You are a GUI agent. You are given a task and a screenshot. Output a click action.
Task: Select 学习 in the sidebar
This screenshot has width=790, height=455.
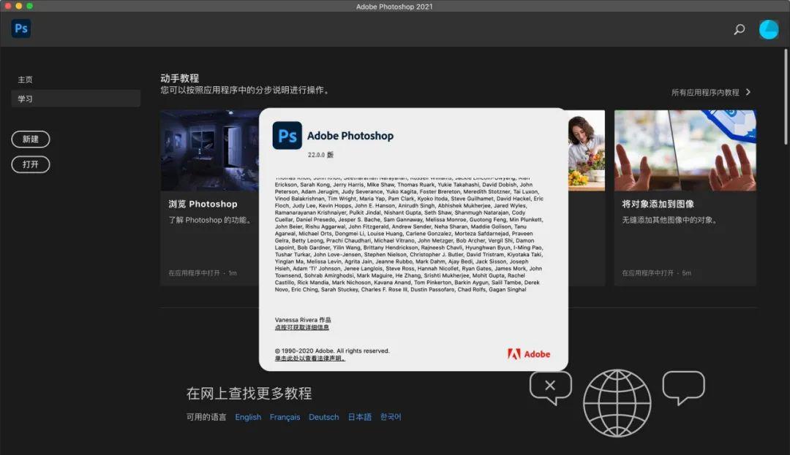coord(75,99)
